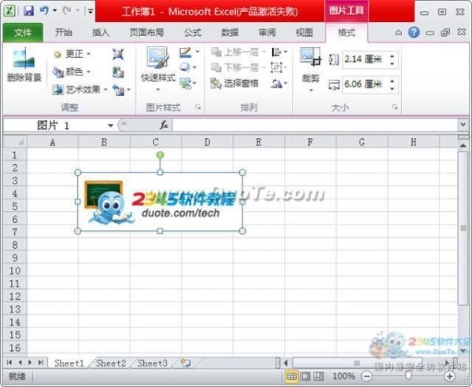Click the Sheet1 tab

click(69, 363)
